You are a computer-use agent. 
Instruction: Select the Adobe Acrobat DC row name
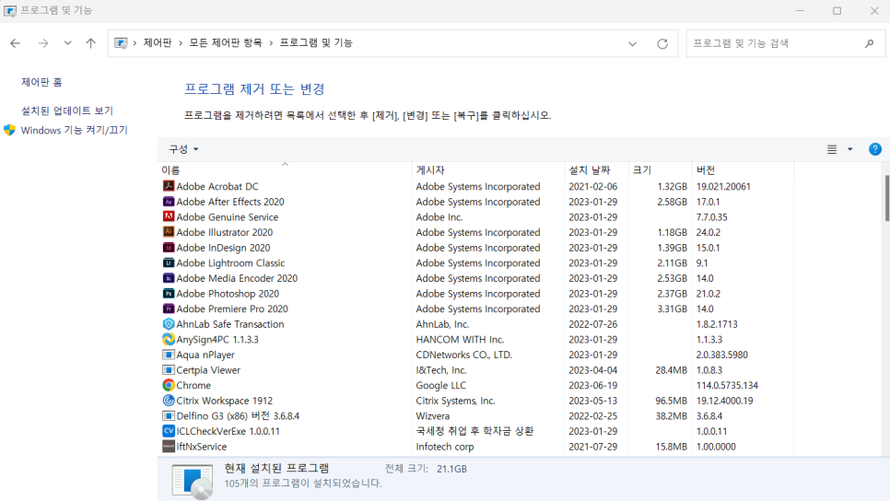click(x=217, y=186)
